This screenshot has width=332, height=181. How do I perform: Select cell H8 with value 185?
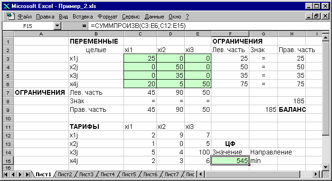pyautogui.click(x=292, y=101)
